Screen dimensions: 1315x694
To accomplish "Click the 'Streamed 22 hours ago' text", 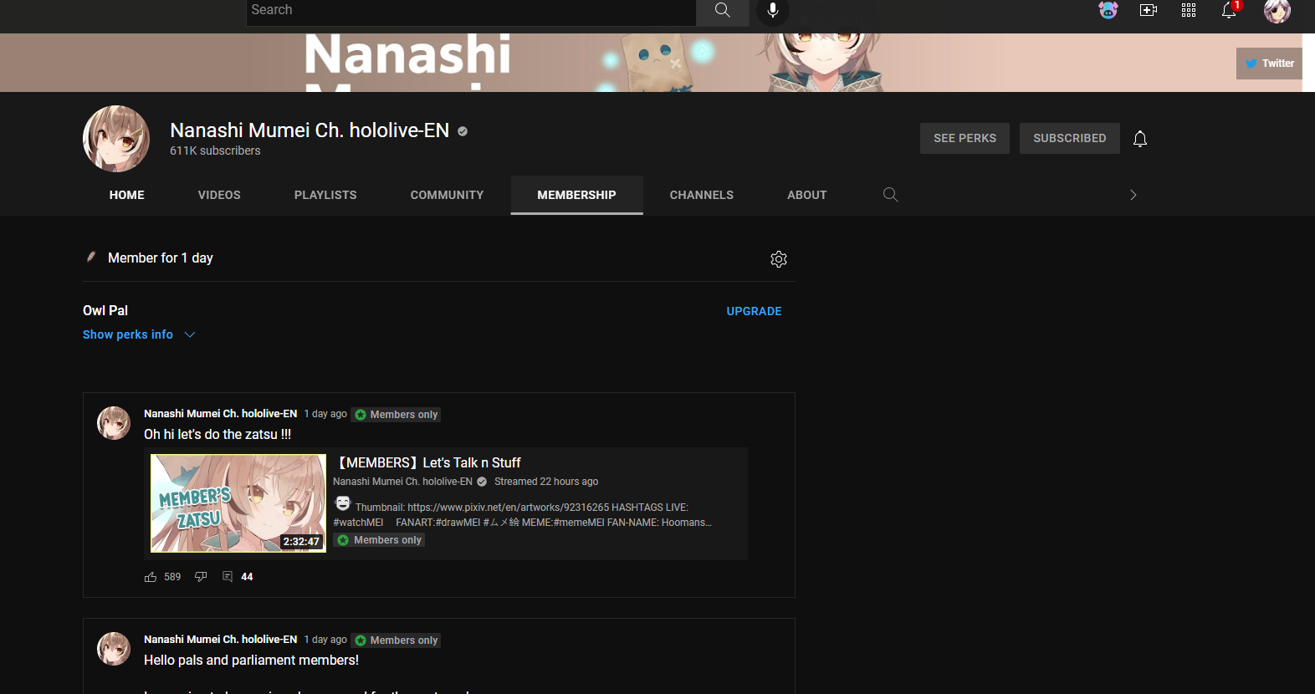I will click(x=546, y=482).
